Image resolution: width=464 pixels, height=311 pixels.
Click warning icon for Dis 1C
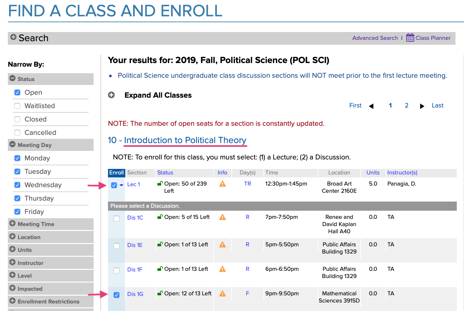(223, 217)
